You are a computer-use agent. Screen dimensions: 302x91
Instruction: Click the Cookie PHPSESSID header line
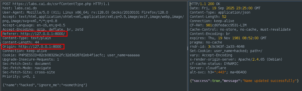point(71,55)
